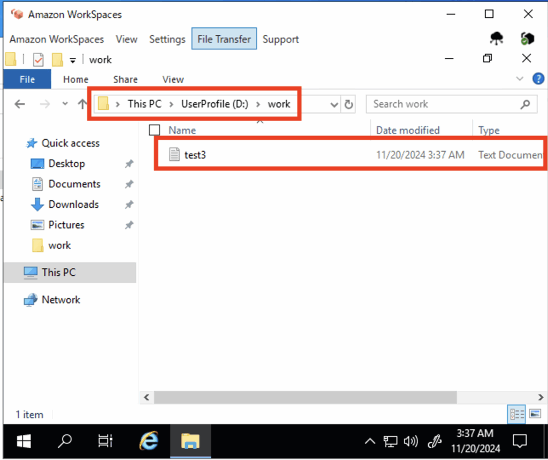Switch to details view layout icon
The height and width of the screenshot is (460, 548).
pyautogui.click(x=517, y=414)
